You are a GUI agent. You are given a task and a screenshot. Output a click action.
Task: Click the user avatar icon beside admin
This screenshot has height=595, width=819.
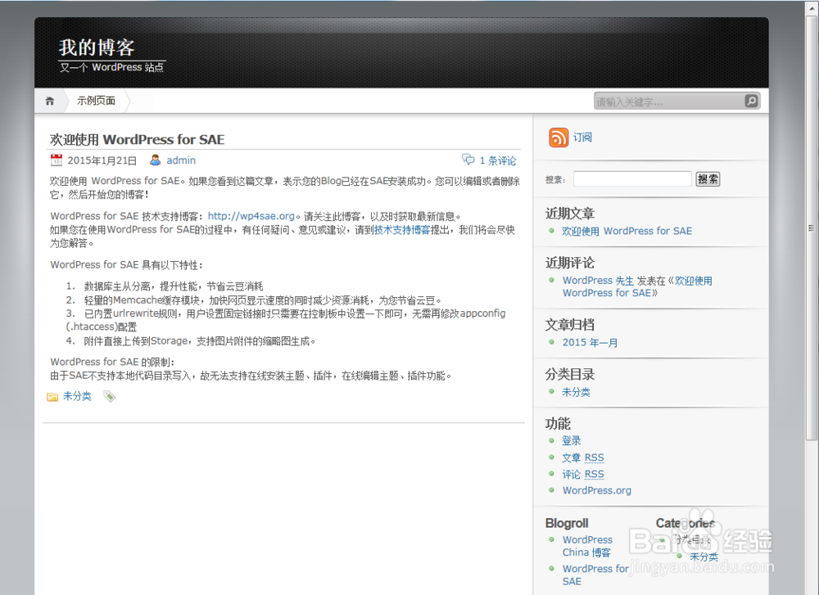click(x=155, y=160)
